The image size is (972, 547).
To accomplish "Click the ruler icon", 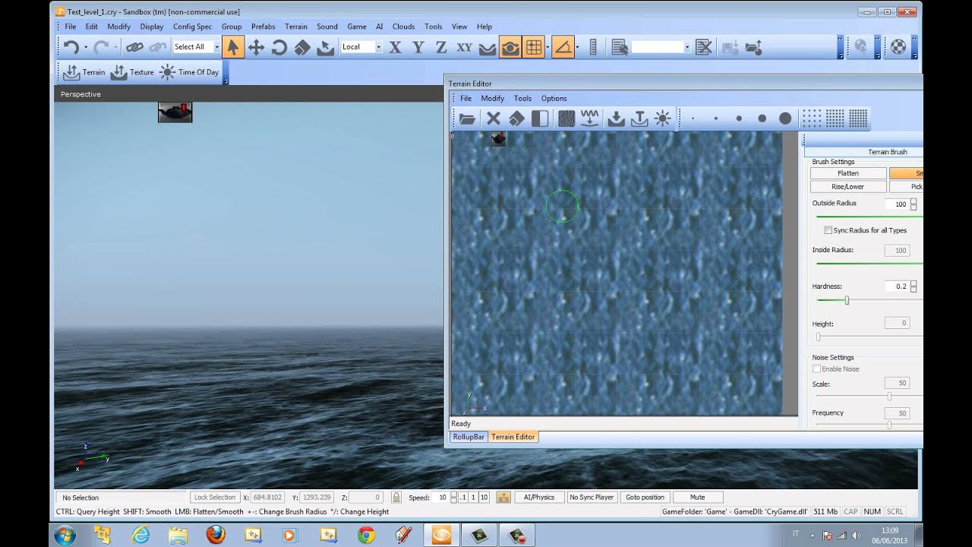I will click(594, 47).
